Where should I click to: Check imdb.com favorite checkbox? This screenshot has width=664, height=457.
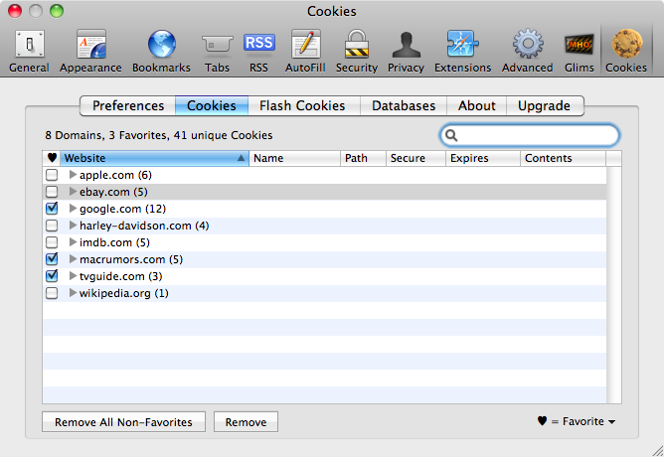pos(52,242)
